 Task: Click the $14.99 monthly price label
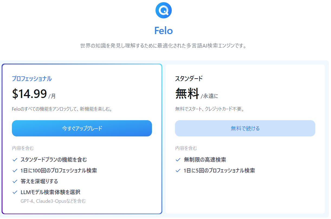pos(30,93)
